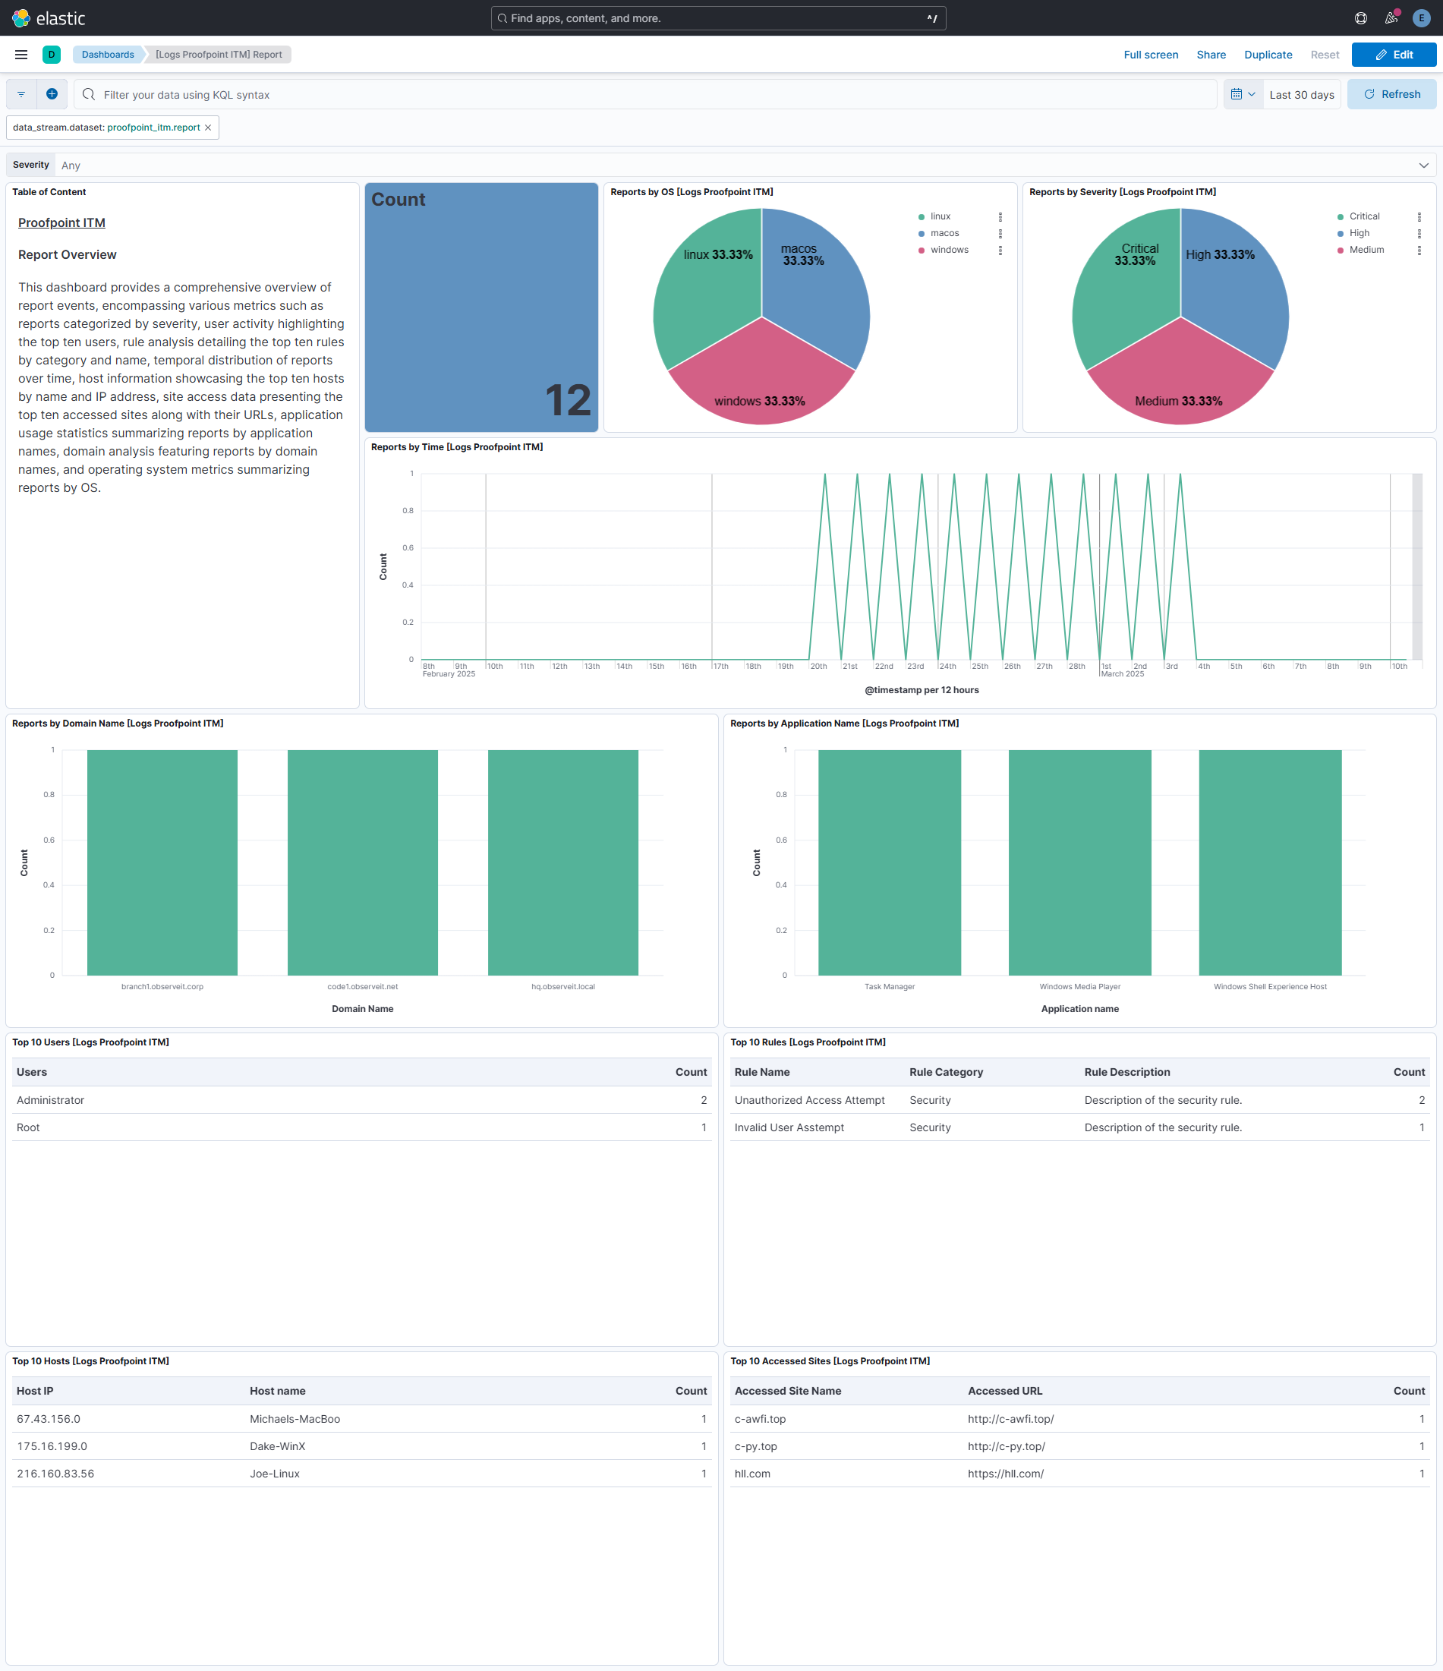Expand the Severity control dropdown
This screenshot has width=1443, height=1671.
tap(1423, 166)
